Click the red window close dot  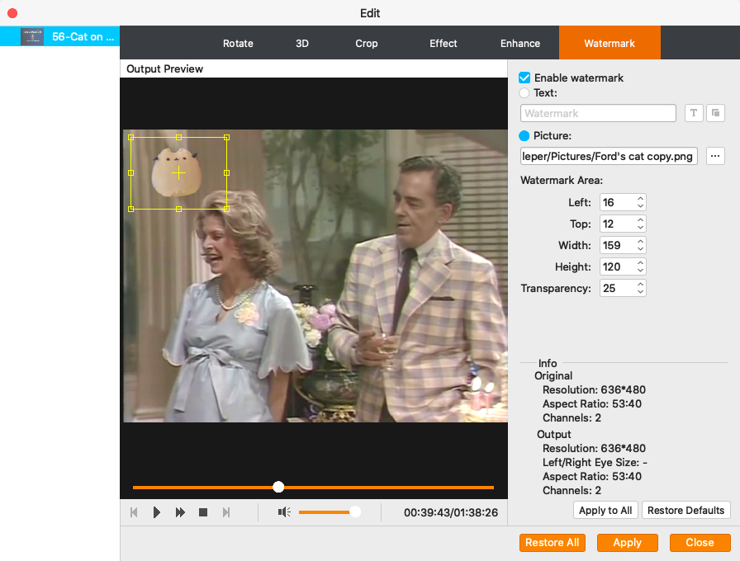12,13
